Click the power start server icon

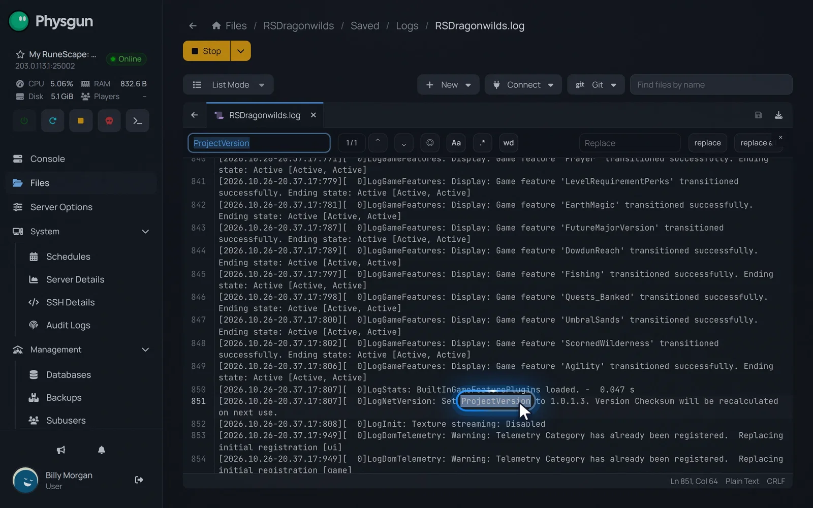24,121
